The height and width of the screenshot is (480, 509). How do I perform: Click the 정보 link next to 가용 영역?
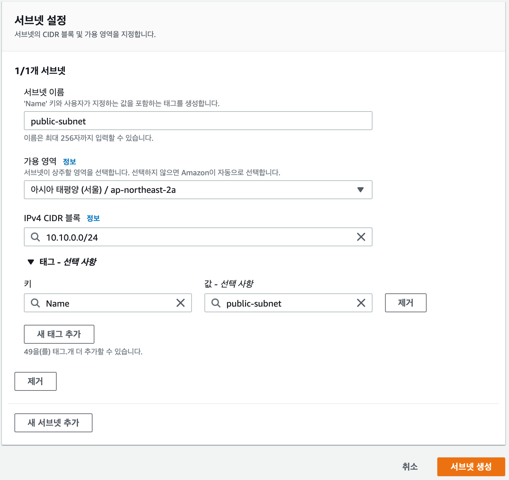pyautogui.click(x=70, y=161)
